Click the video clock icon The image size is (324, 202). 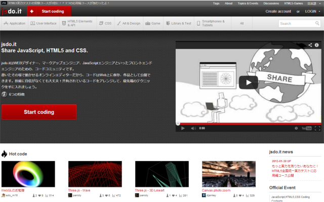(296, 128)
